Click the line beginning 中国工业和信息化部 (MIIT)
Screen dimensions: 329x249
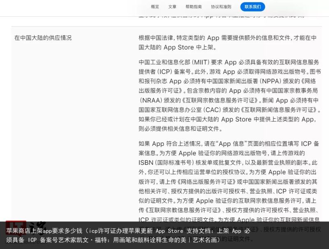pyautogui.click(x=229, y=62)
